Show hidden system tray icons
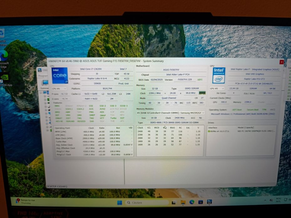Image resolution: width=291 pixels, height=218 pixels. click(x=265, y=200)
